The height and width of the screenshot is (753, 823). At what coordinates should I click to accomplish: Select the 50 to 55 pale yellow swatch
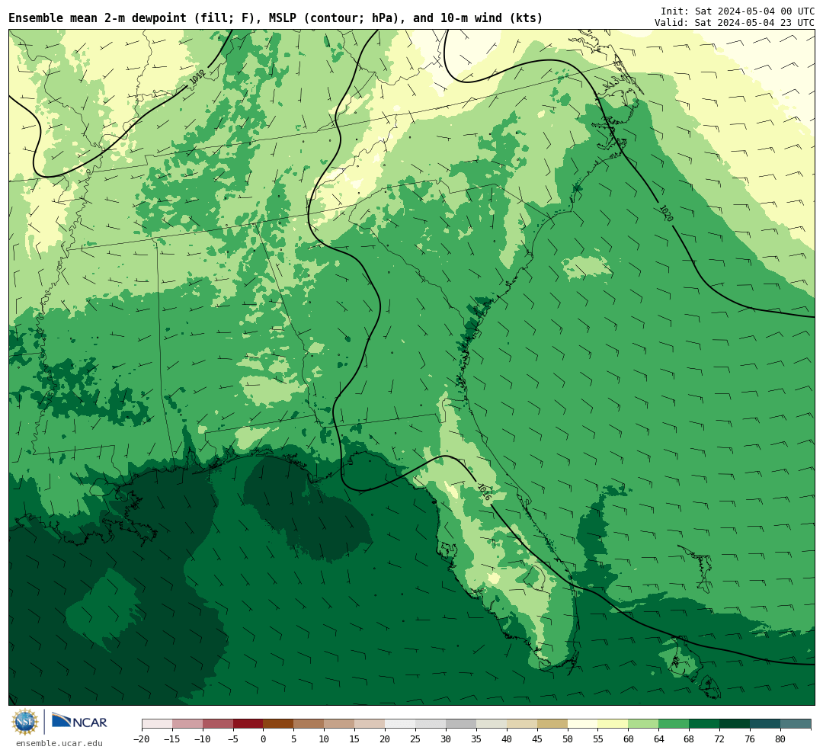tap(583, 724)
